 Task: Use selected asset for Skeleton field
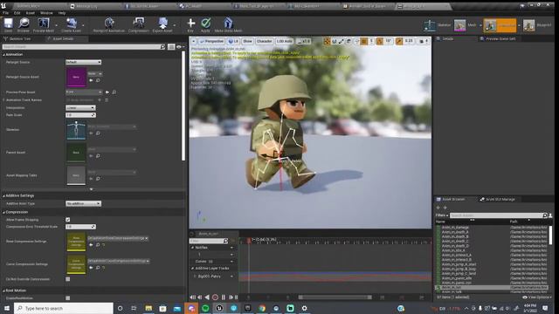coord(91,133)
